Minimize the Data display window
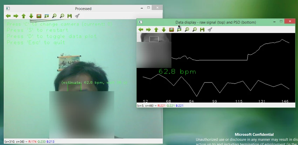This screenshot has width=298, height=145. pyautogui.click(x=274, y=22)
